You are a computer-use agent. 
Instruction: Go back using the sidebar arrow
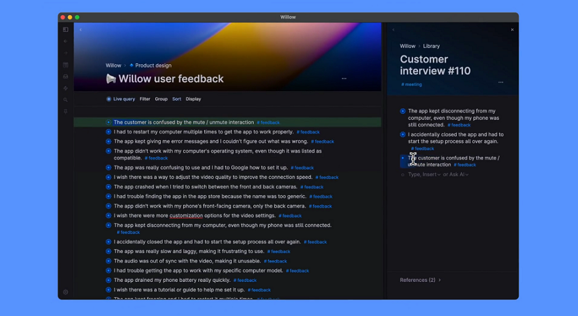point(66,41)
